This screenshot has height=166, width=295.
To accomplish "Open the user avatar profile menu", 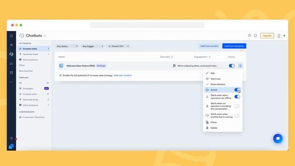I will tap(279, 36).
